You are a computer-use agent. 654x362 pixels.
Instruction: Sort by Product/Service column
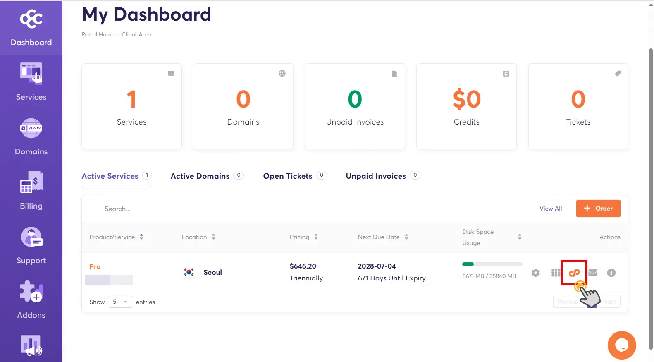pos(116,237)
